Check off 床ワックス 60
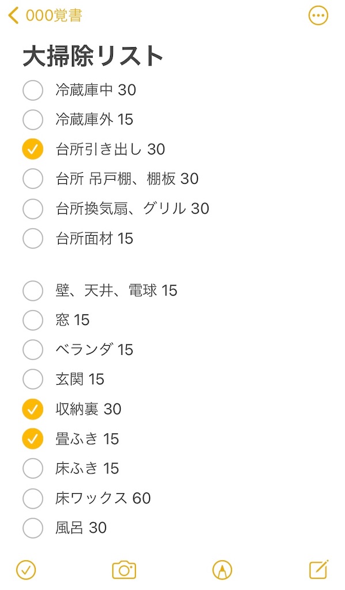 click(x=33, y=498)
